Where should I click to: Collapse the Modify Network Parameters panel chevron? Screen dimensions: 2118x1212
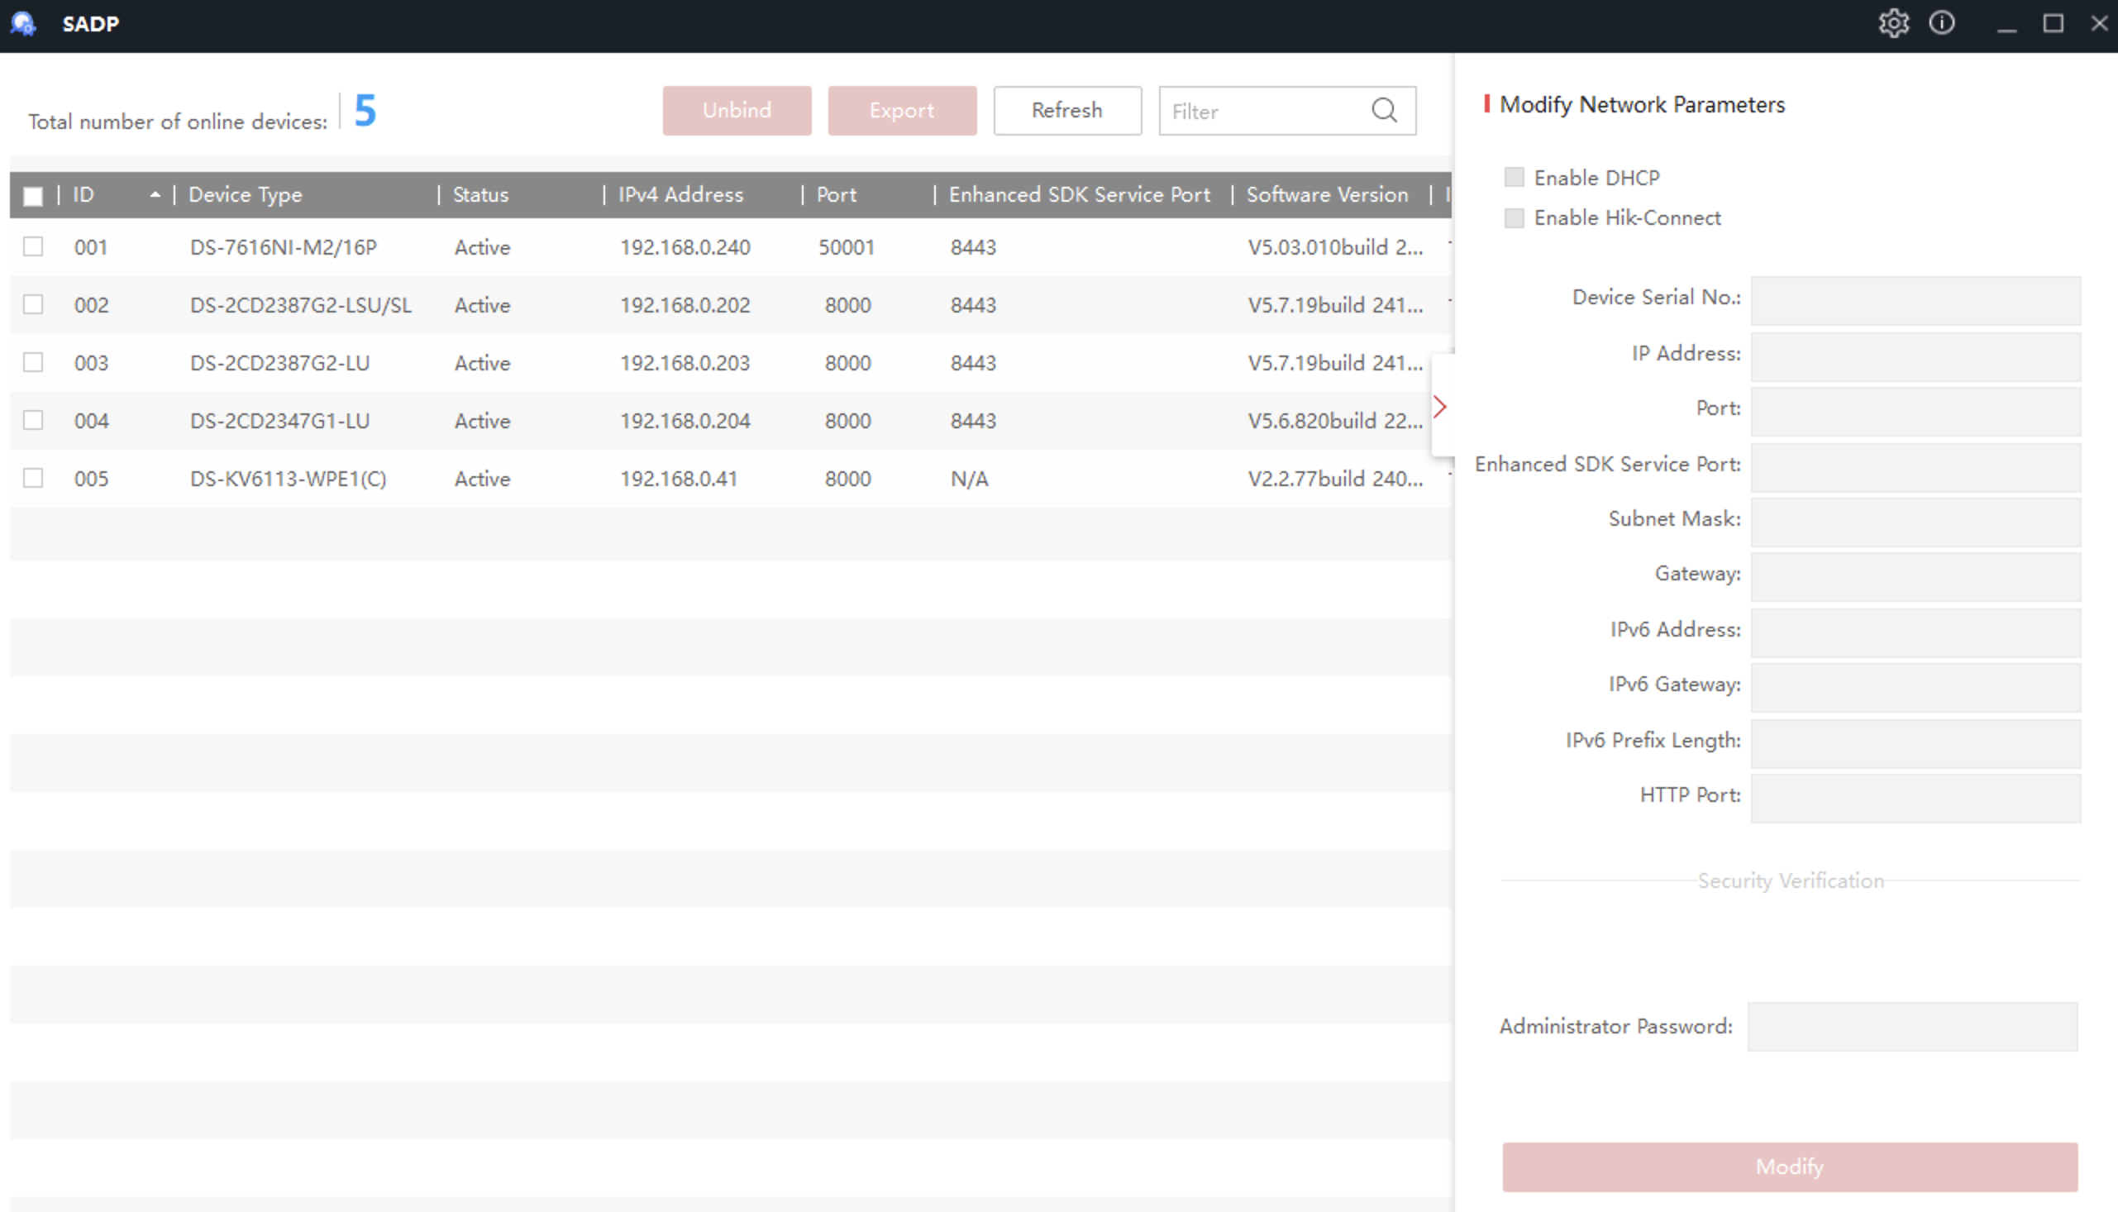pos(1439,406)
